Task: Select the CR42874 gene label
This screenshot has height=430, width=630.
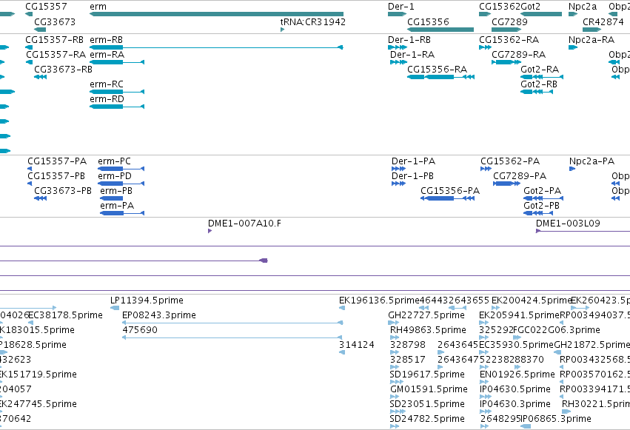Action: click(x=603, y=21)
